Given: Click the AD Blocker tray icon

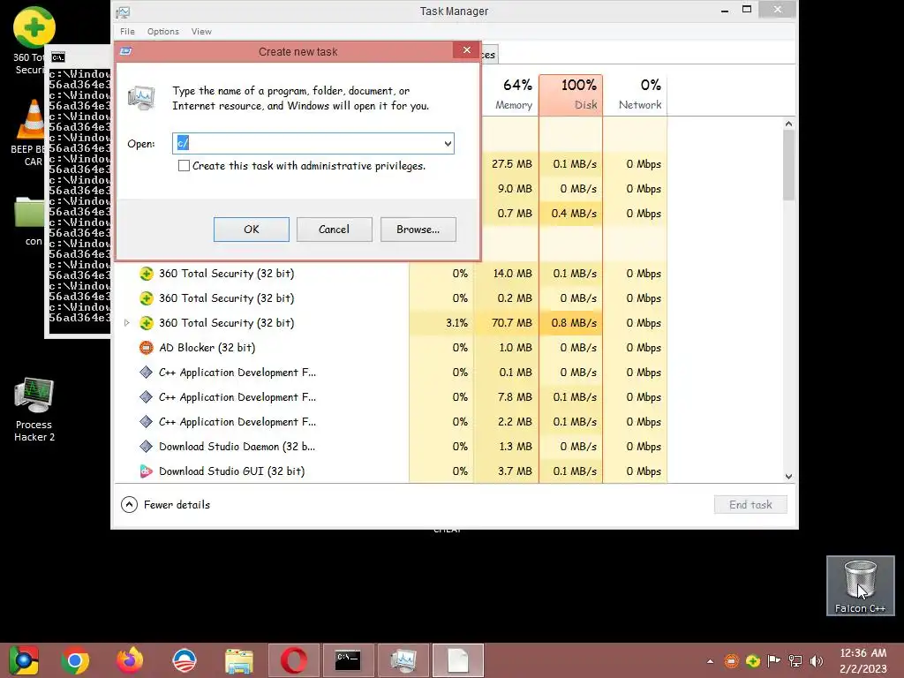Looking at the screenshot, I should (731, 661).
